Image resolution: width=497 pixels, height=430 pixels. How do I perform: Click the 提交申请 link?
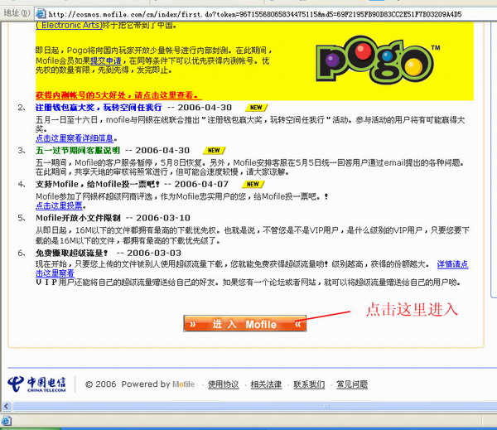pos(106,60)
